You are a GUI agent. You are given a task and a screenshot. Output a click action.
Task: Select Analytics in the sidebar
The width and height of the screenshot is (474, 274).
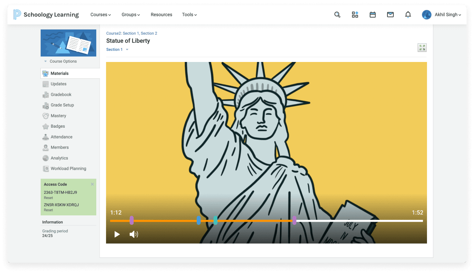tap(59, 158)
